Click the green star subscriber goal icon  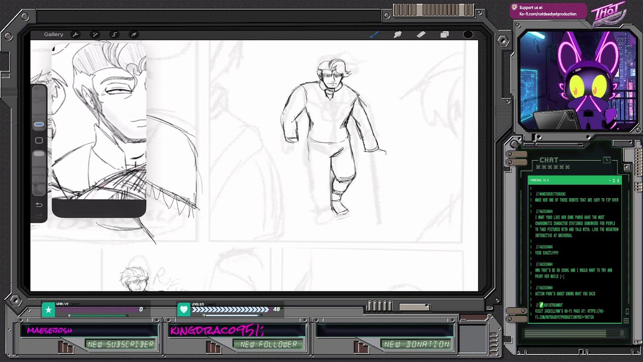48,310
